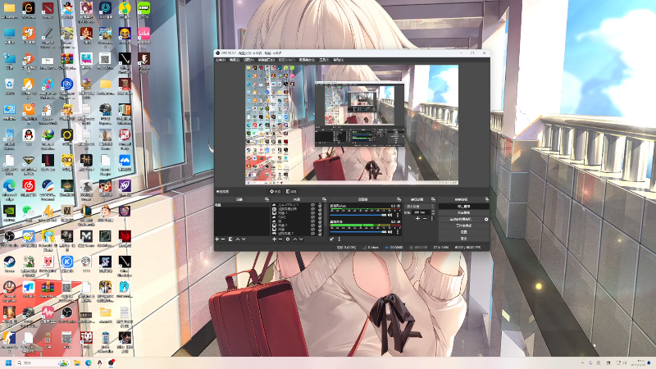Open the Docks menu in OBS

266,60
